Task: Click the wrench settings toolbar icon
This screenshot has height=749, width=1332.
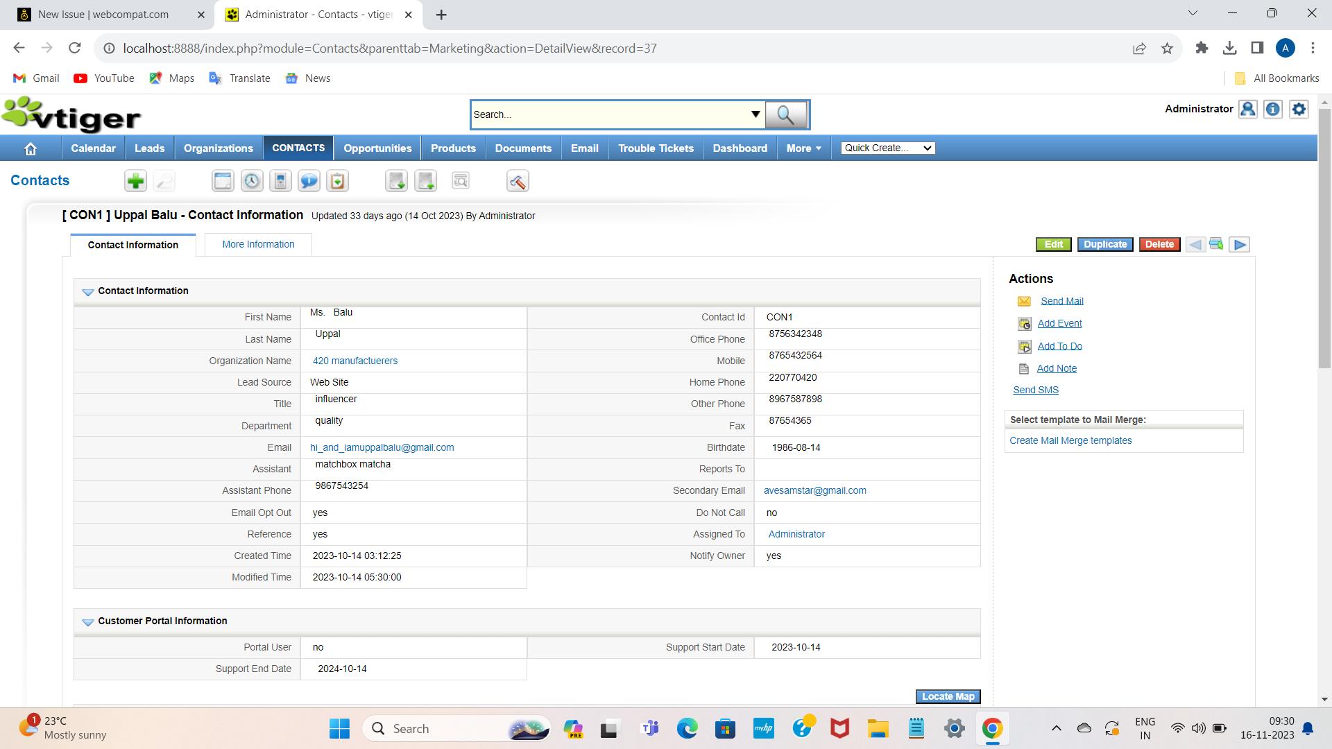Action: [x=518, y=181]
